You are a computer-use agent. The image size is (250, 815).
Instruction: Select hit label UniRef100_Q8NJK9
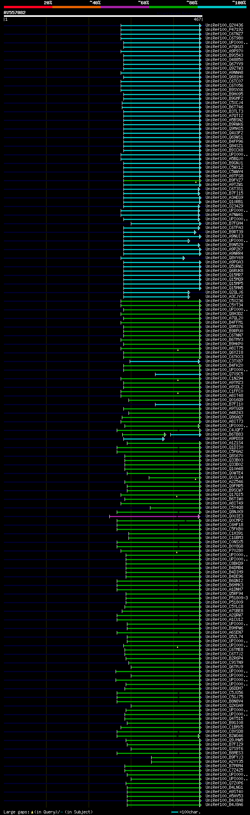coord(224,512)
